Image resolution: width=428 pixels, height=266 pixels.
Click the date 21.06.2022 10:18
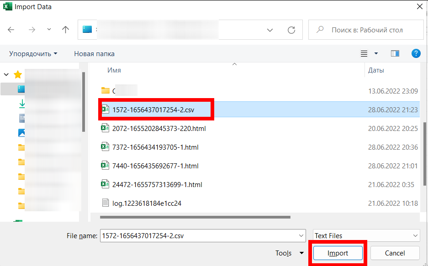(393, 203)
